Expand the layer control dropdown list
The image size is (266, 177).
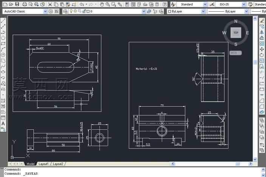point(144,11)
